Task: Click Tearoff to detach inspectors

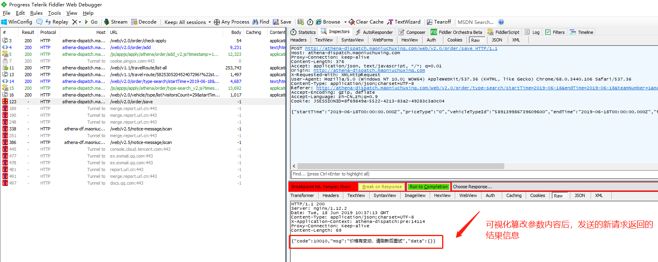Action: (x=439, y=22)
